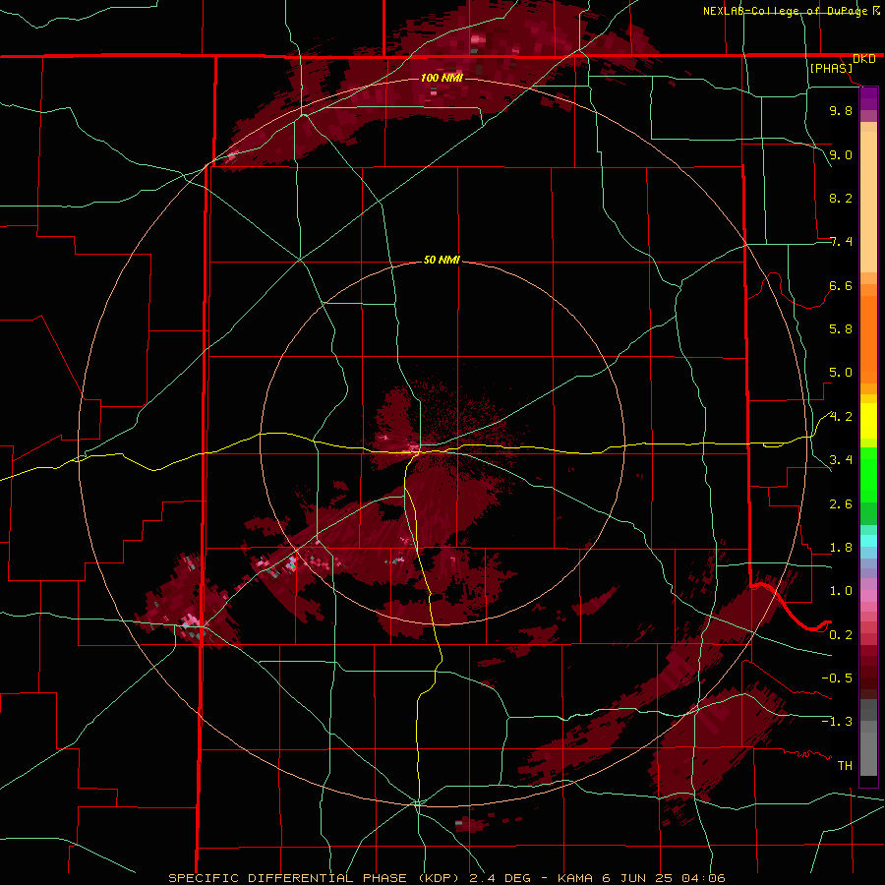This screenshot has height=885, width=885.
Task: Click the 50 NMI range ring label
Action: (442, 260)
